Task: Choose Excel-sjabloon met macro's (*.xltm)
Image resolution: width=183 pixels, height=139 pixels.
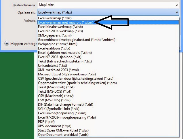Action: coord(108,53)
